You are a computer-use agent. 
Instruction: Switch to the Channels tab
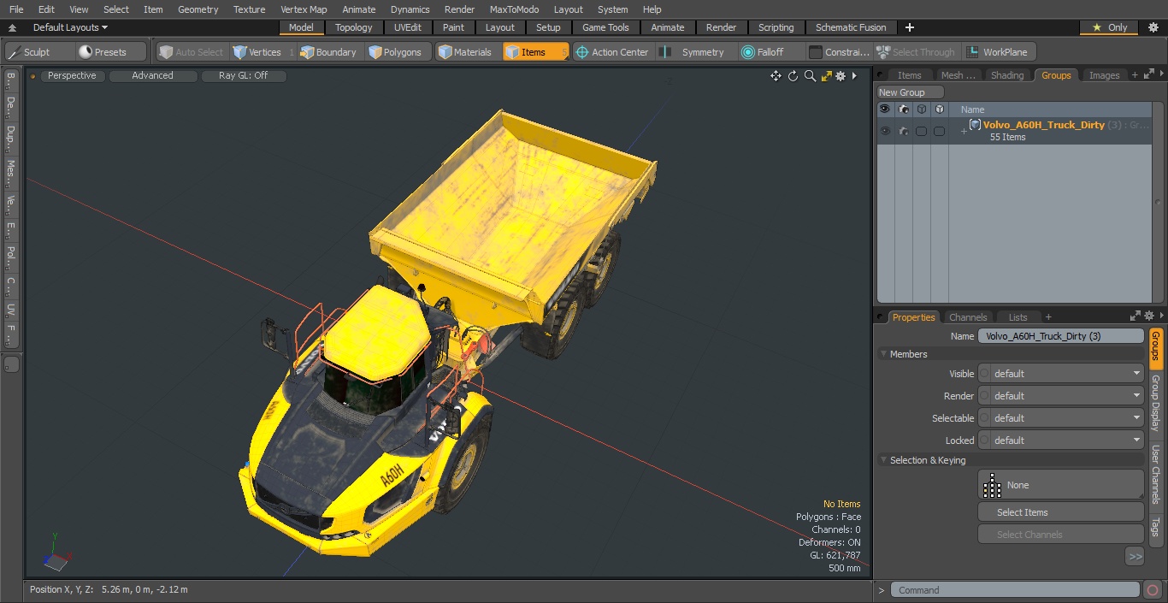coord(968,316)
